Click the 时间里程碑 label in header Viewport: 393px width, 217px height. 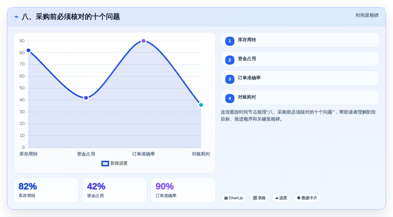(x=367, y=15)
